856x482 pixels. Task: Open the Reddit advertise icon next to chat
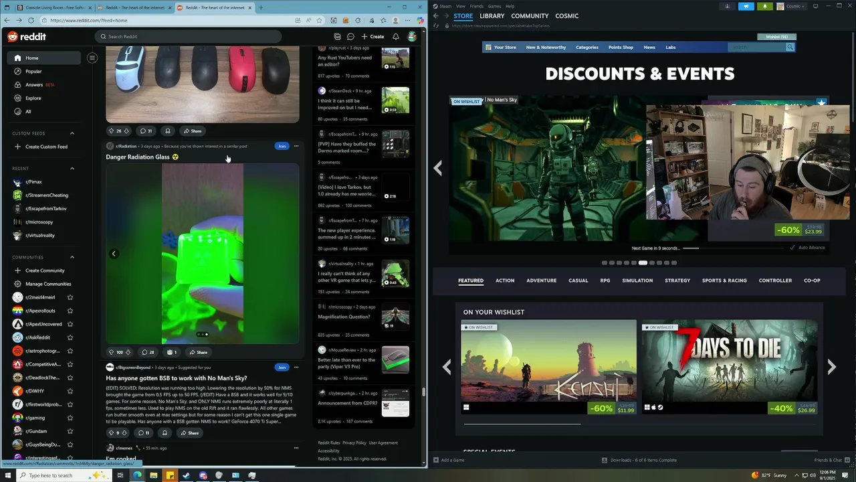(337, 36)
